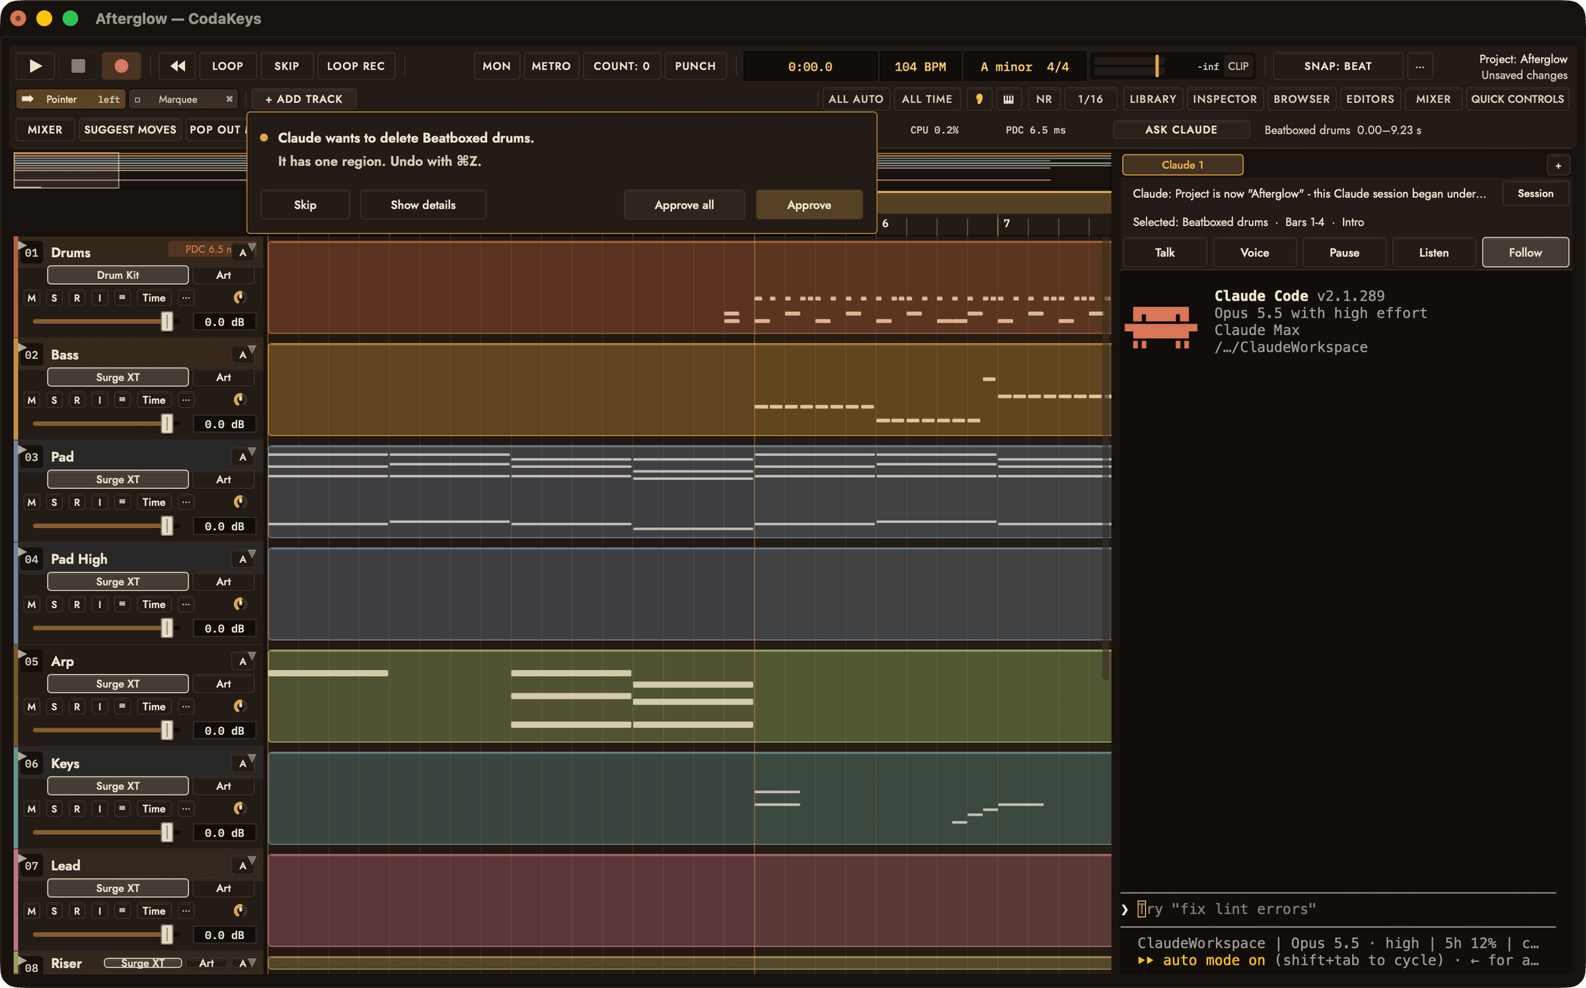1586x988 pixels.
Task: Click the pan knob on the Bass track
Action: click(239, 400)
